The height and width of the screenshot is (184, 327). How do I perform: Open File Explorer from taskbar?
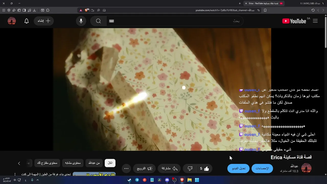190,180
